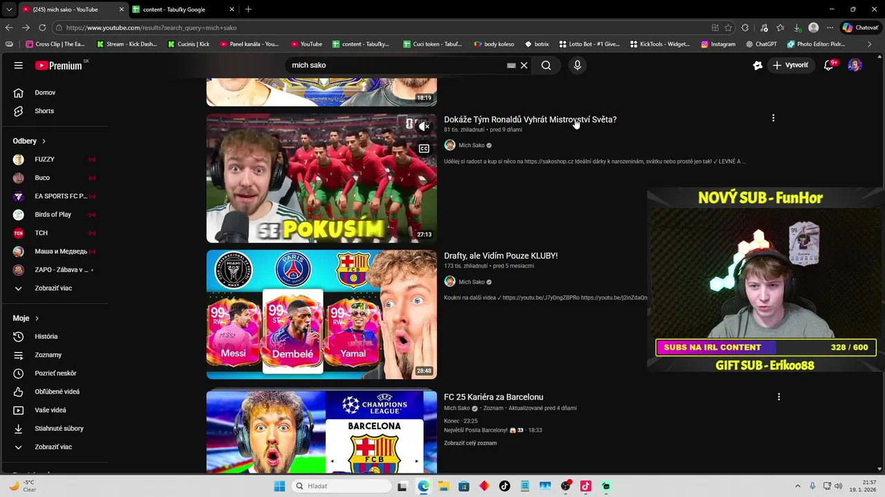Image resolution: width=885 pixels, height=497 pixels.
Task: Open the account avatar menu
Action: [x=855, y=65]
